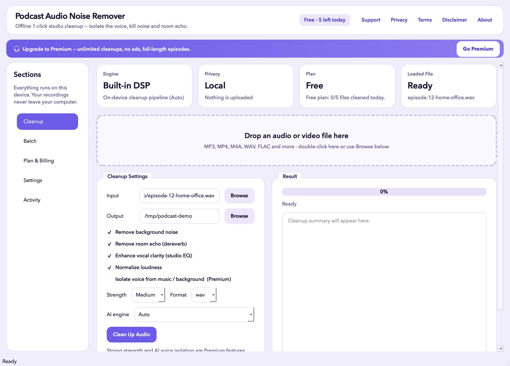Click the scrollbar up arrow
510x366 pixels.
(501, 65)
